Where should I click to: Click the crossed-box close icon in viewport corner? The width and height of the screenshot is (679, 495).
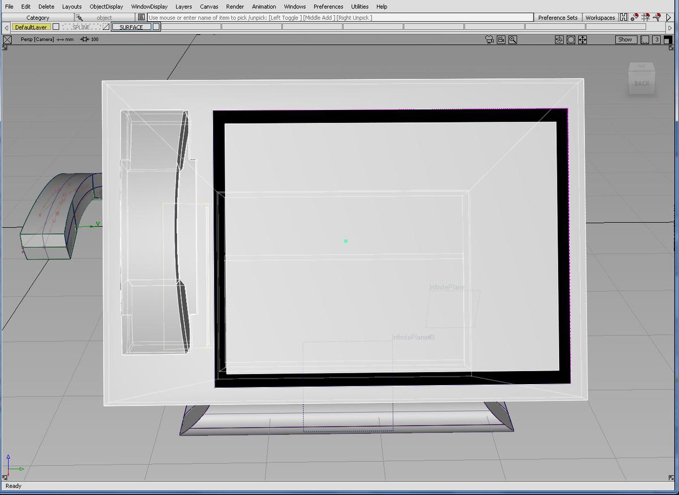[7, 40]
